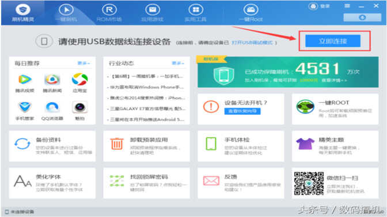This screenshot has height=217, width=387.
Task: Click the WeChat QR code thumbnail
Action: click(309, 183)
